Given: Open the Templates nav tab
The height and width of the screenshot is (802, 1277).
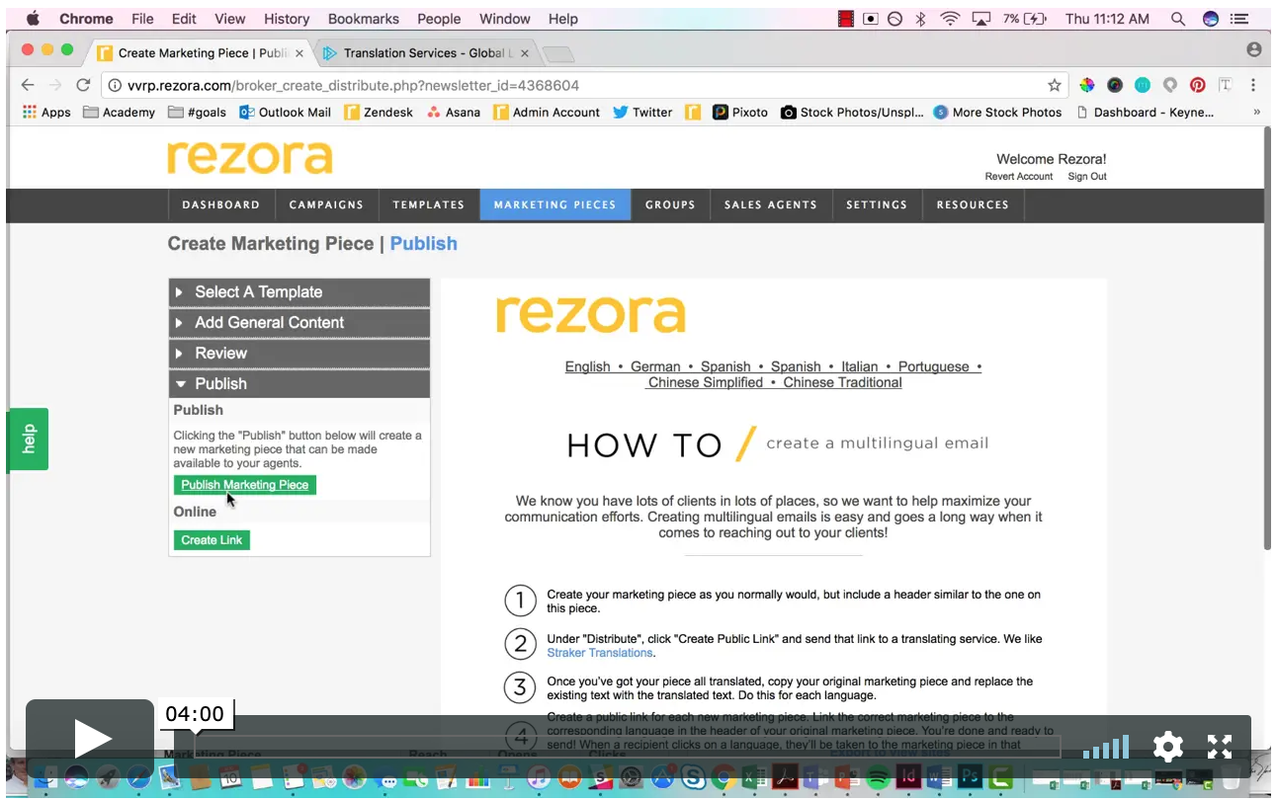Looking at the screenshot, I should tap(429, 204).
